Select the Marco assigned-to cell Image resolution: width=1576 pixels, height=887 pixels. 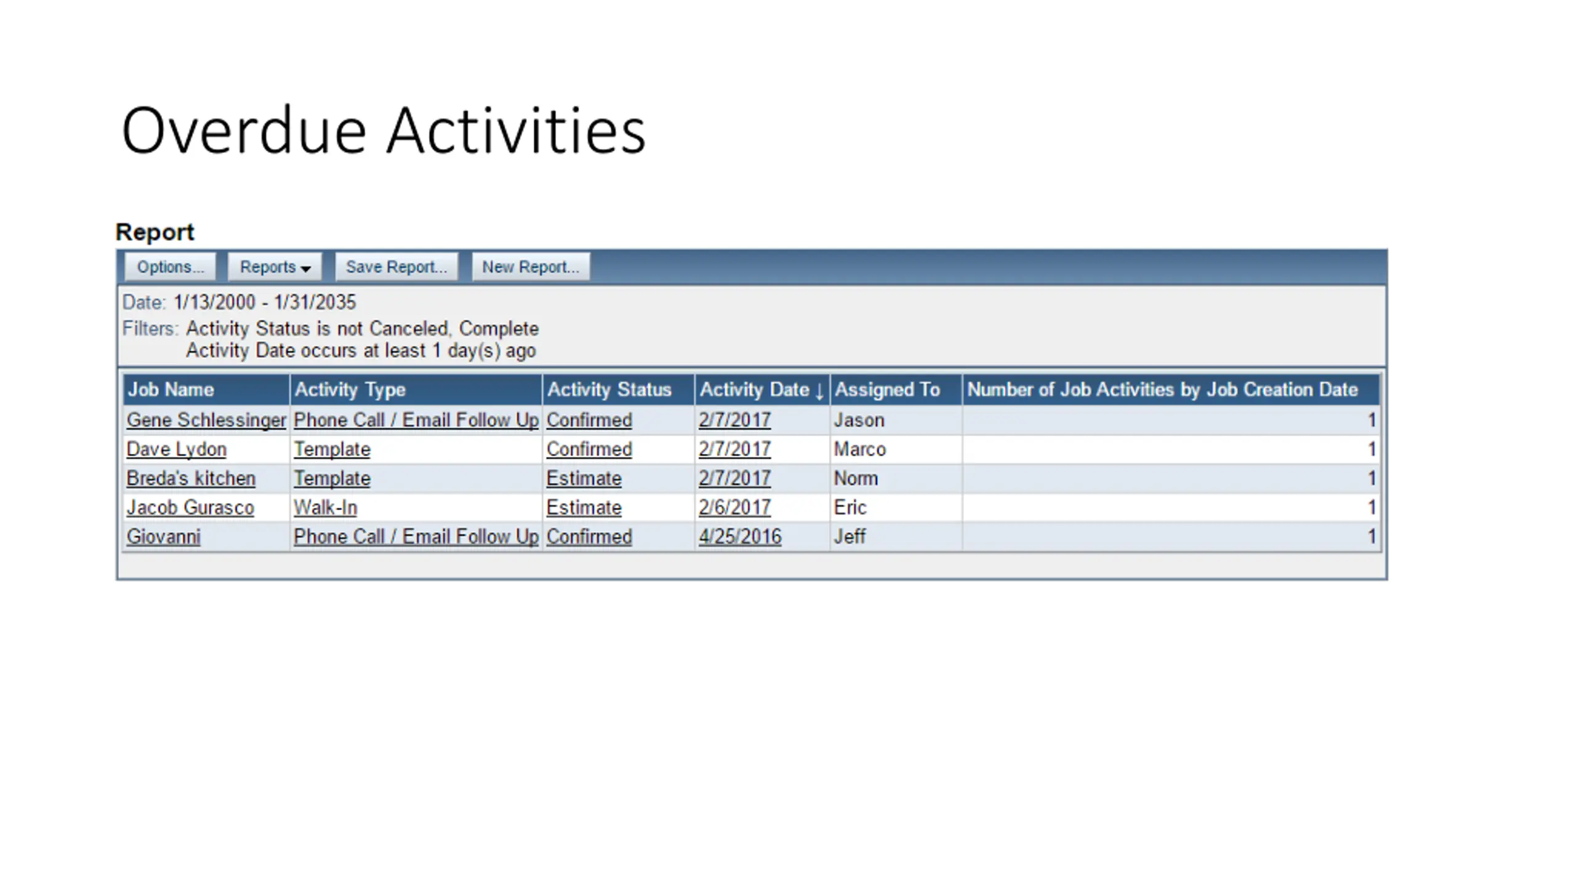pos(896,449)
